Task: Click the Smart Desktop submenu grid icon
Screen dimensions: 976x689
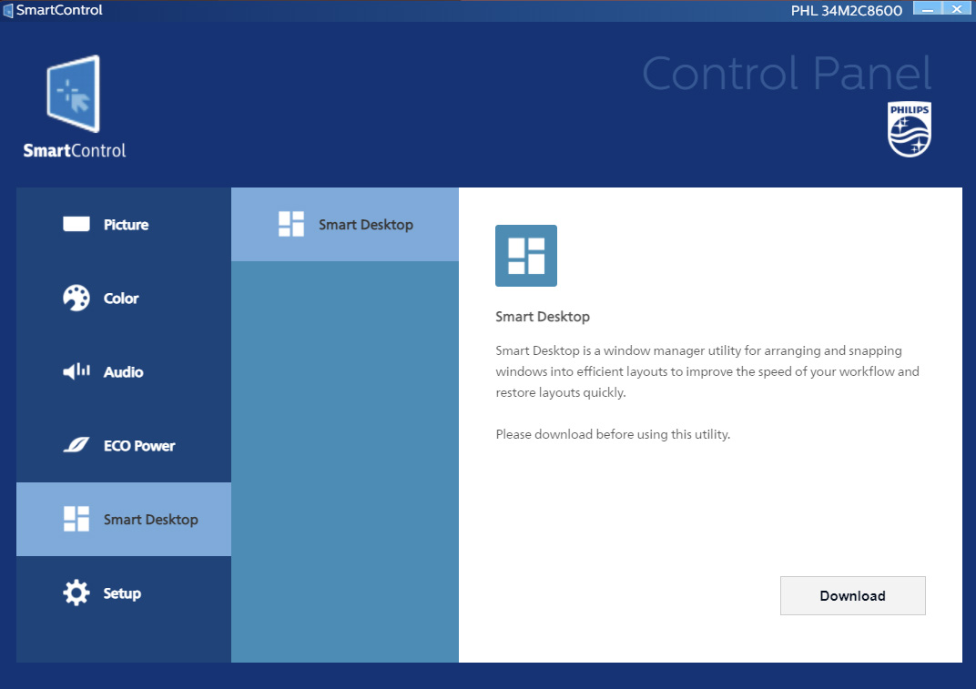Action: (290, 224)
